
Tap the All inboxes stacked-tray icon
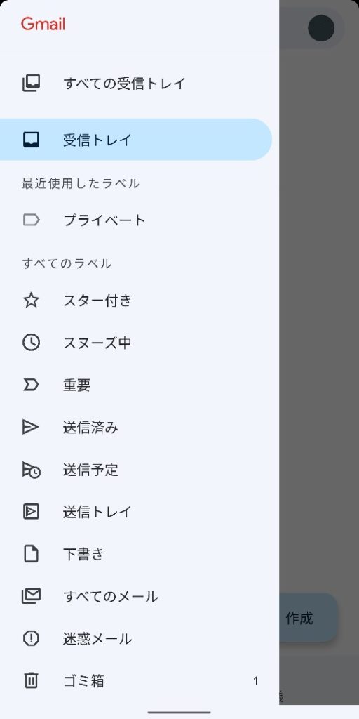click(x=31, y=84)
